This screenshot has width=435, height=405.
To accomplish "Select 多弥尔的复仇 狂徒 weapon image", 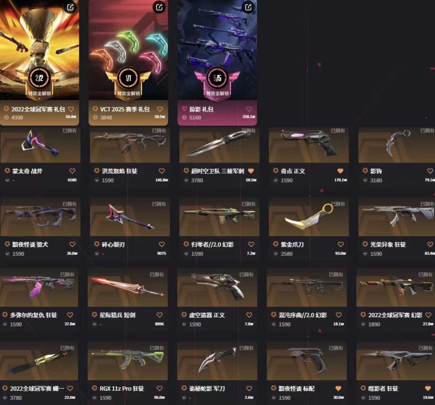I will click(x=39, y=288).
